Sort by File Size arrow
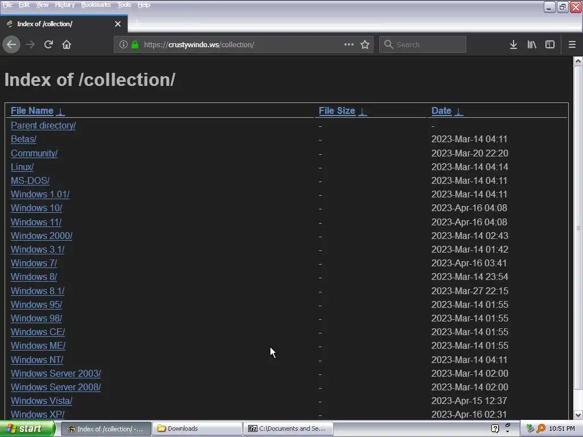Image resolution: width=583 pixels, height=437 pixels. click(363, 111)
